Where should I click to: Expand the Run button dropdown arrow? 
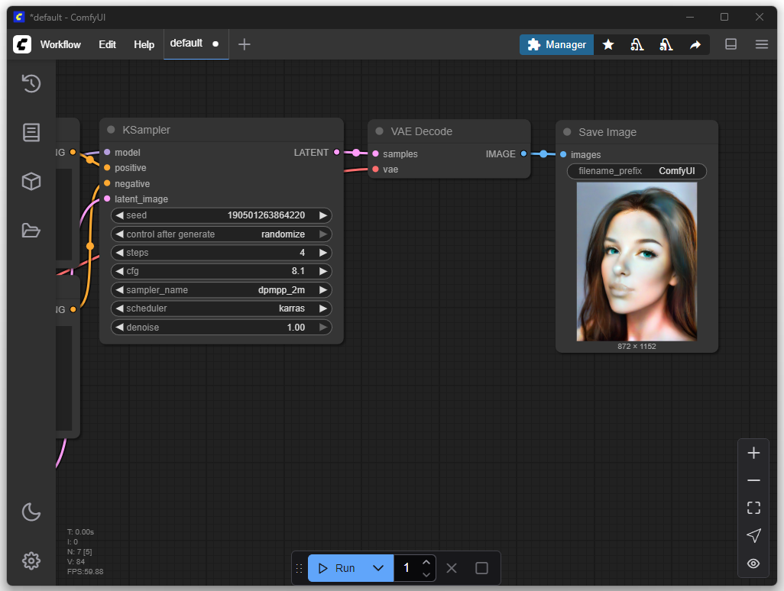pos(377,568)
